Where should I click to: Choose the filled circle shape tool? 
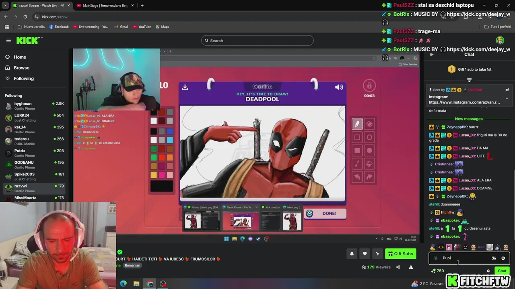coord(369,151)
